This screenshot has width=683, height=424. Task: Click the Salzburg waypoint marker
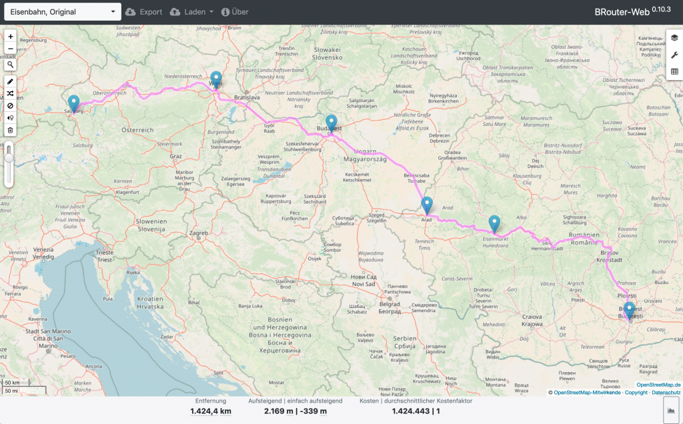(73, 103)
